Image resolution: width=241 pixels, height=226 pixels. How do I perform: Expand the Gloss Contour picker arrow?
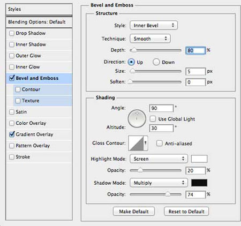point(146,143)
